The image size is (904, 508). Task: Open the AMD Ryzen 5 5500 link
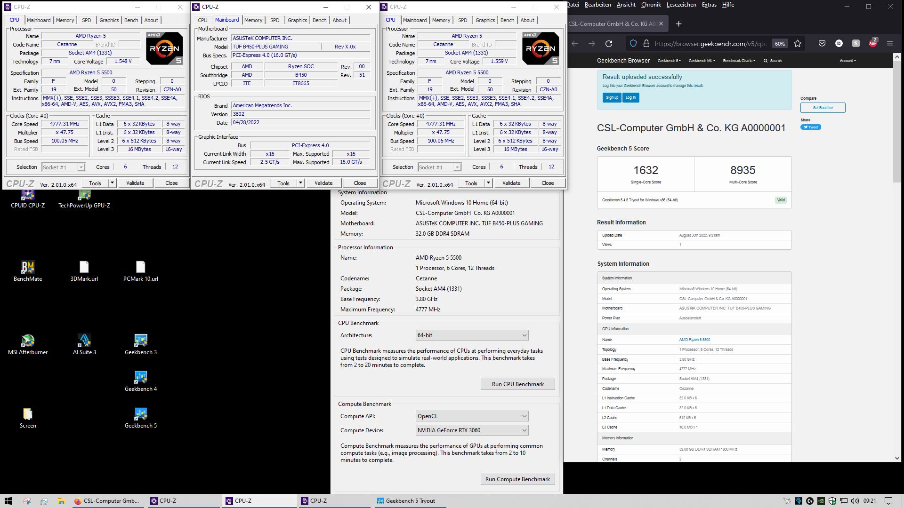tap(694, 340)
